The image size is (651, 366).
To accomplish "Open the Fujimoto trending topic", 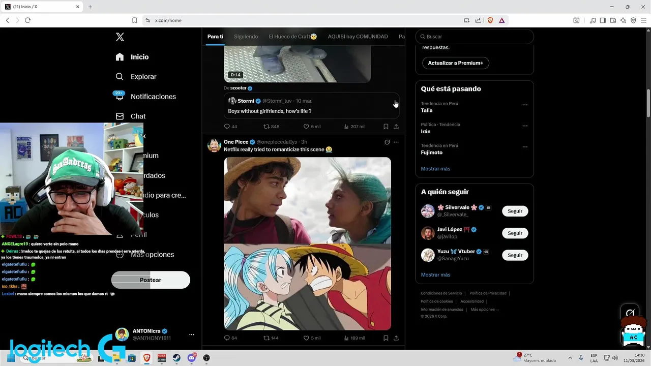I will point(432,152).
